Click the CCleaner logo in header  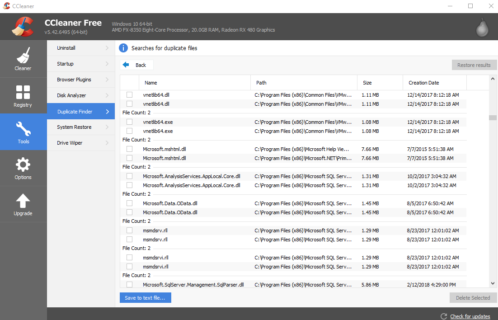(23, 27)
